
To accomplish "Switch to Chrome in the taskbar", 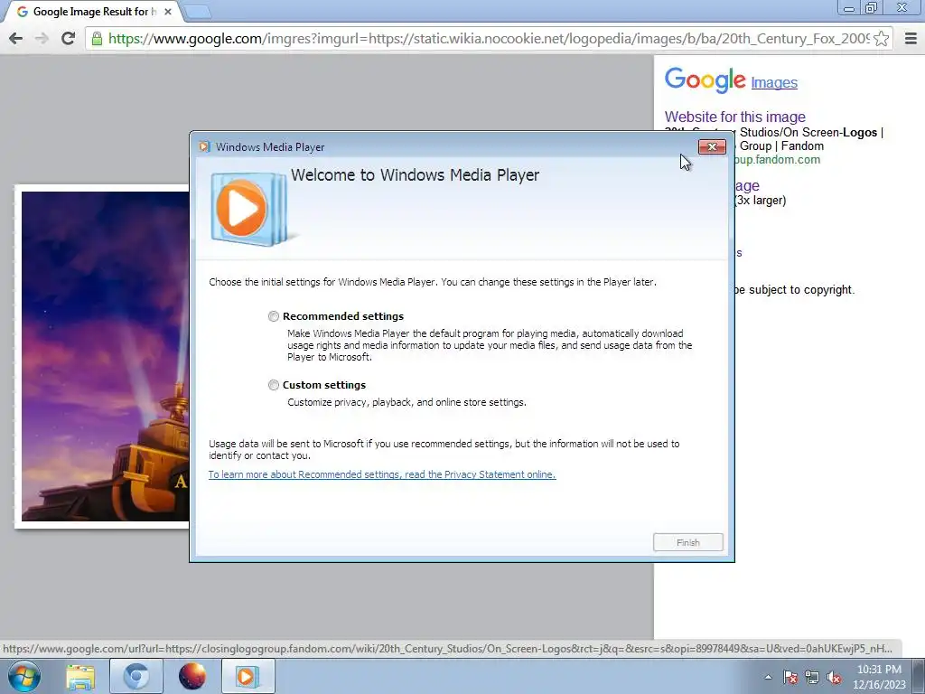I will coord(135,676).
